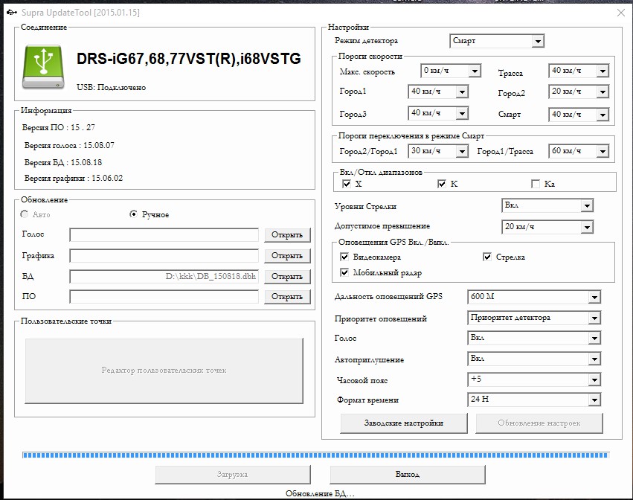
Task: Open the Трасса speed threshold dropdown
Action: (579, 71)
